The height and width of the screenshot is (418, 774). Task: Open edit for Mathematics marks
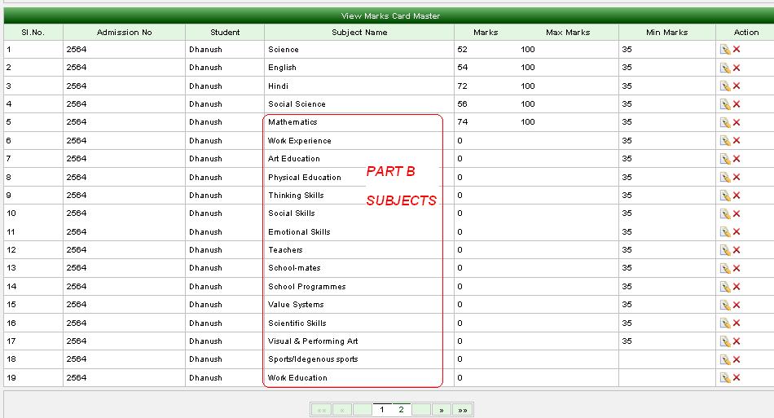[x=724, y=122]
